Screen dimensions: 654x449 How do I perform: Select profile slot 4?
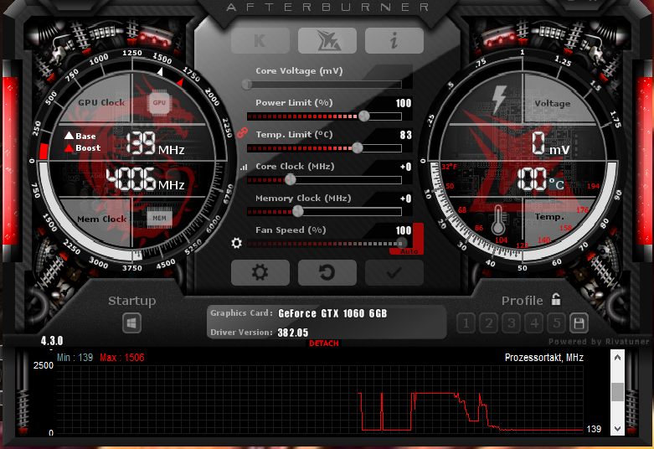[x=534, y=323]
